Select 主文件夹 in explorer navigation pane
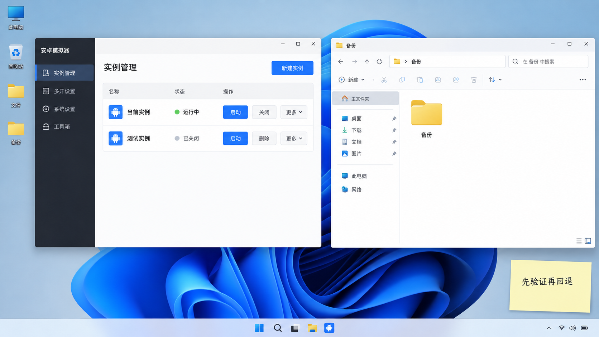Viewport: 599px width, 337px height. (365, 98)
